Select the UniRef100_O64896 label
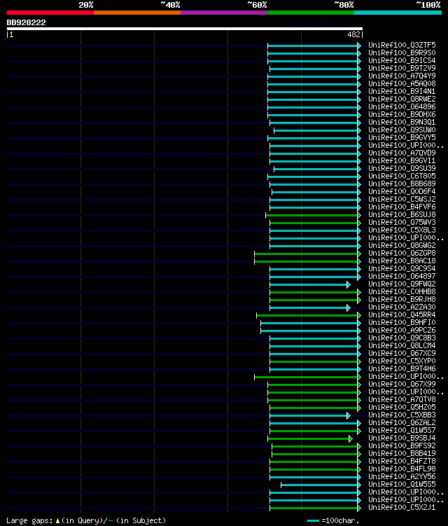The height and width of the screenshot is (526, 448). click(x=402, y=106)
